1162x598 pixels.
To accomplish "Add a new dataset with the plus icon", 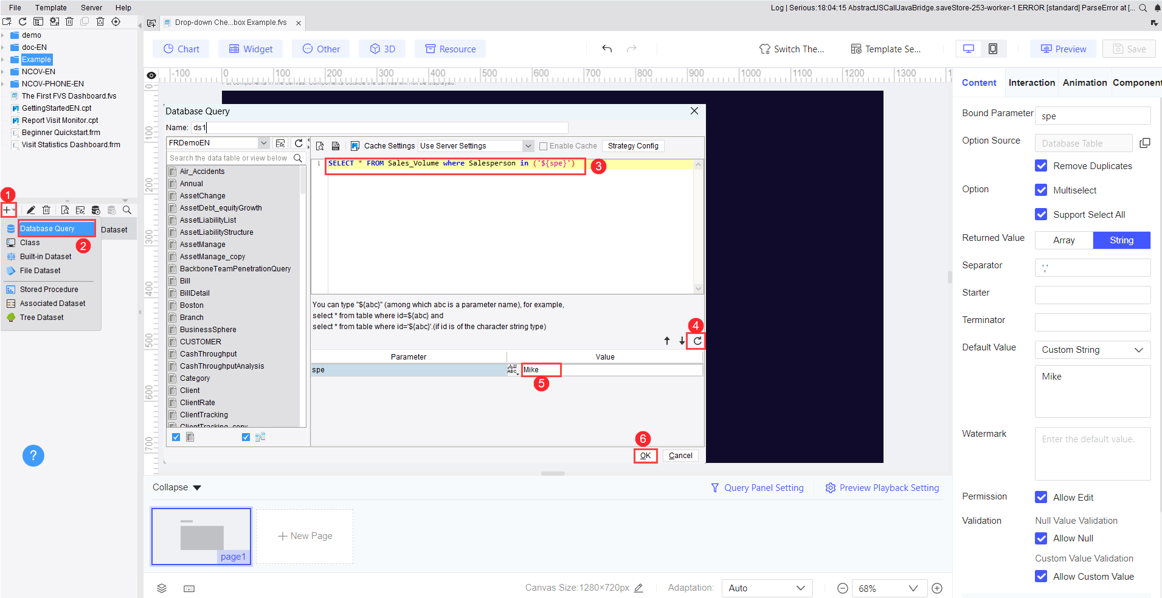I will click(x=8, y=210).
